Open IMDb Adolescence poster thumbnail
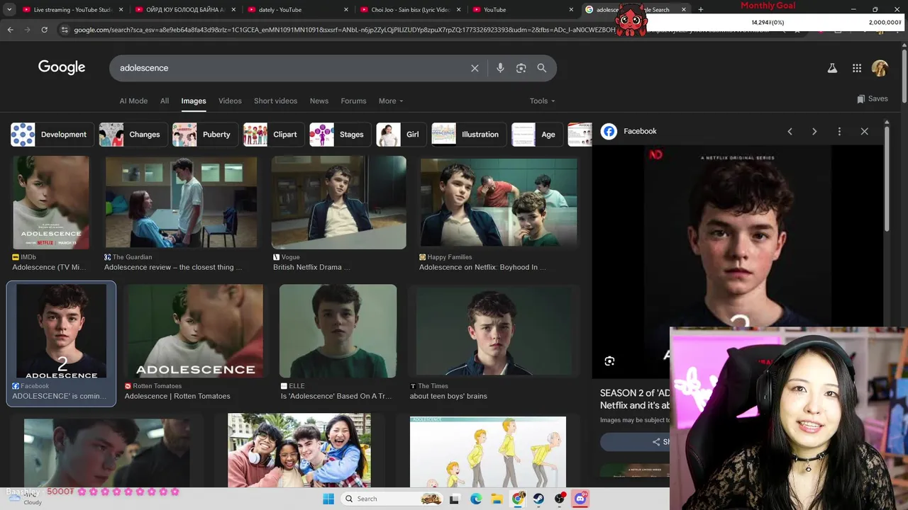This screenshot has width=908, height=510. [51, 203]
